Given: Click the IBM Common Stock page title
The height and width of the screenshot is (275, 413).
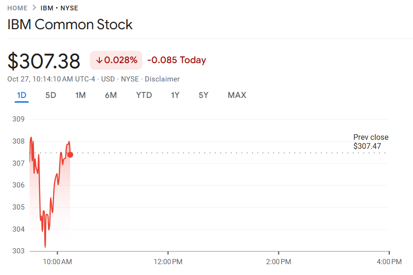Looking at the screenshot, I should [70, 24].
